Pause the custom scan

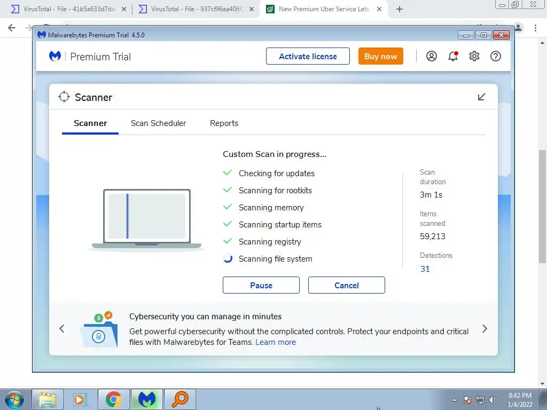point(261,285)
